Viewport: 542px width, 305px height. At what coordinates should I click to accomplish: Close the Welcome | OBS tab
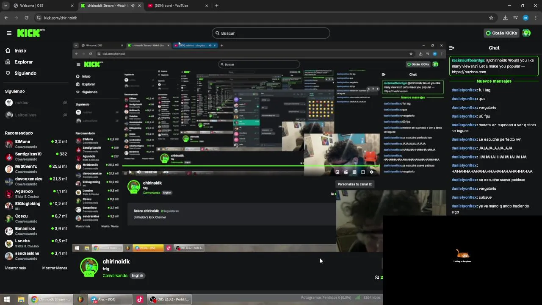[72, 6]
